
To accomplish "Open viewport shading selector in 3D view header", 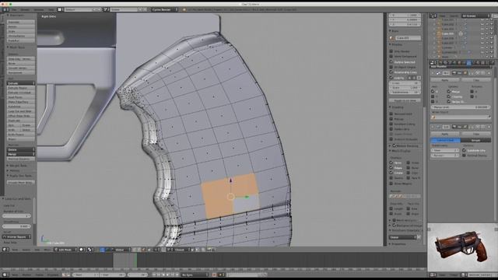I will pos(82,250).
